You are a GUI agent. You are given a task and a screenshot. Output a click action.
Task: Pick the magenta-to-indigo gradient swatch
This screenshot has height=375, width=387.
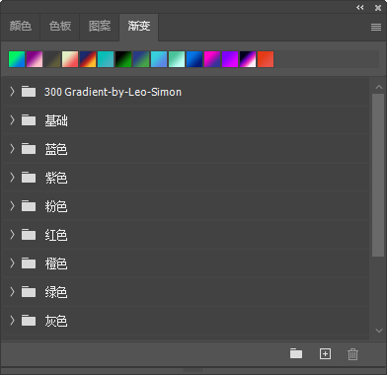coord(212,59)
